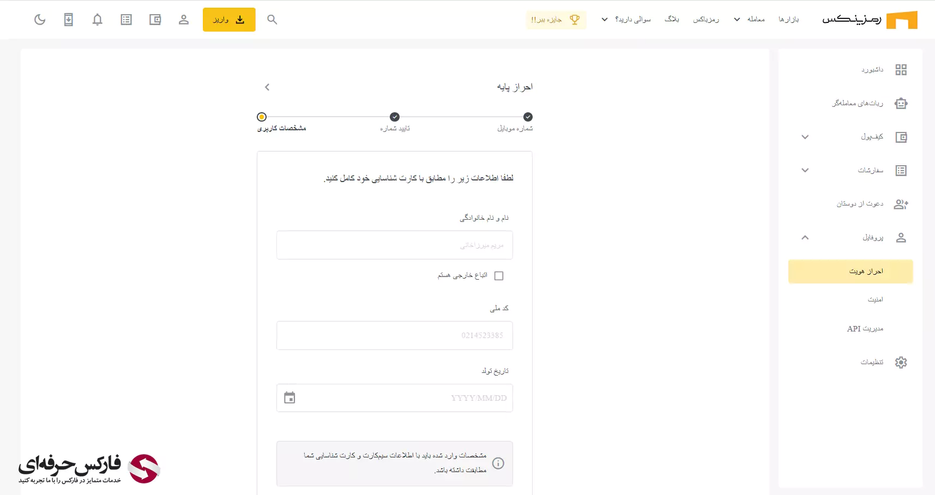Viewport: 935px width, 495px height.
Task: Click settings gear icon in sidebar
Action: pos(901,363)
